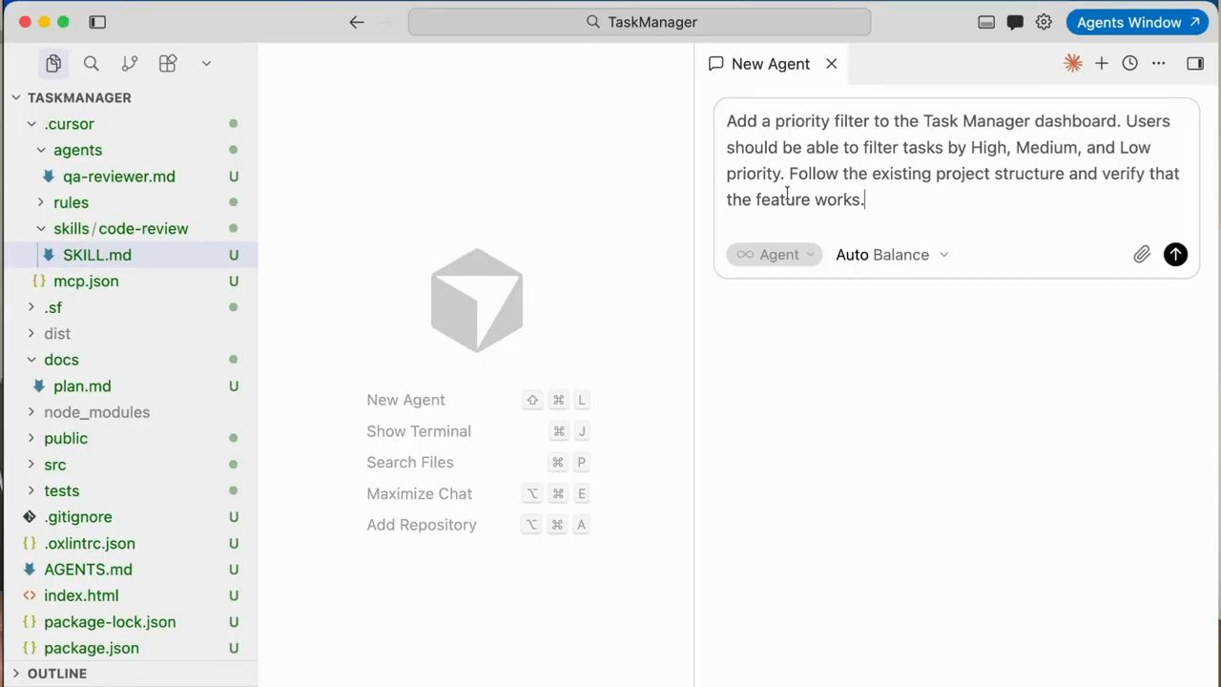This screenshot has width=1221, height=687.
Task: Toggle the chat pane icon
Action: pyautogui.click(x=1015, y=22)
